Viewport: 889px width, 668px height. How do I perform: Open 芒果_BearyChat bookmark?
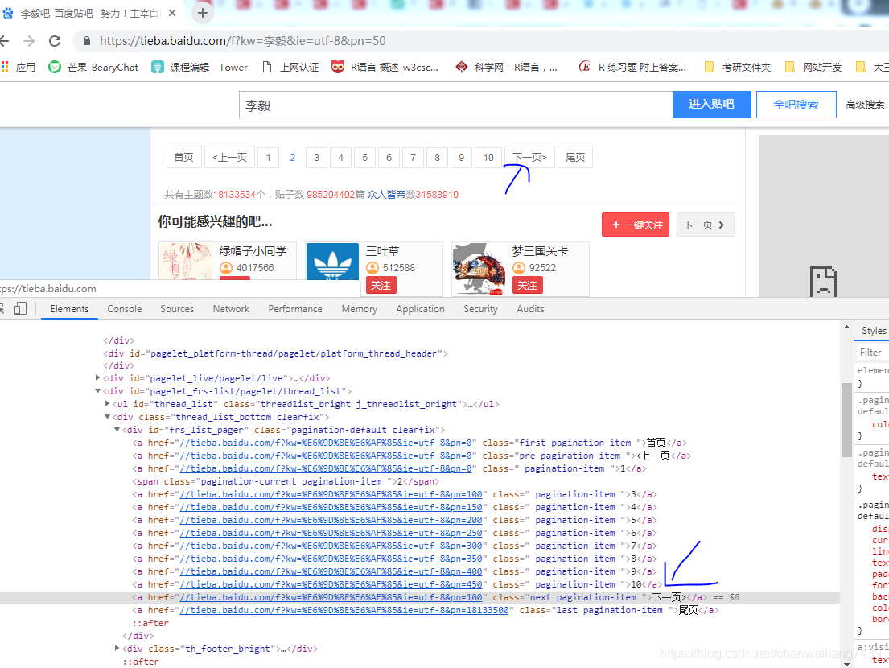click(x=93, y=67)
